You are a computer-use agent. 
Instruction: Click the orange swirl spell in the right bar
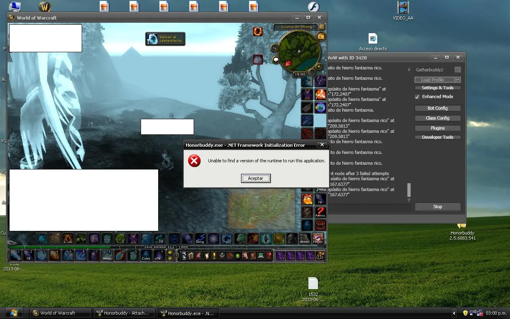[x=320, y=95]
